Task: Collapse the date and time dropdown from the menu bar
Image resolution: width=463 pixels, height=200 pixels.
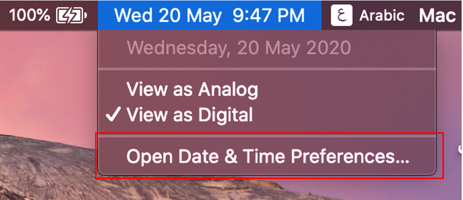Action: point(210,15)
